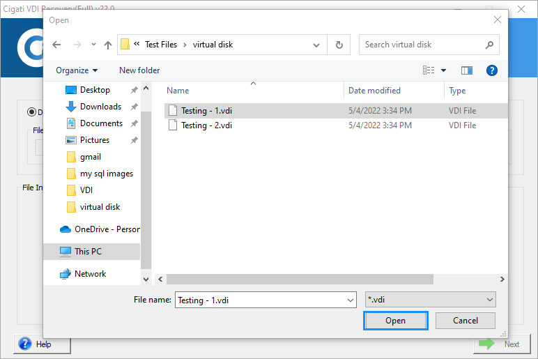
Task: Click the forward navigation arrow
Action: (x=77, y=45)
